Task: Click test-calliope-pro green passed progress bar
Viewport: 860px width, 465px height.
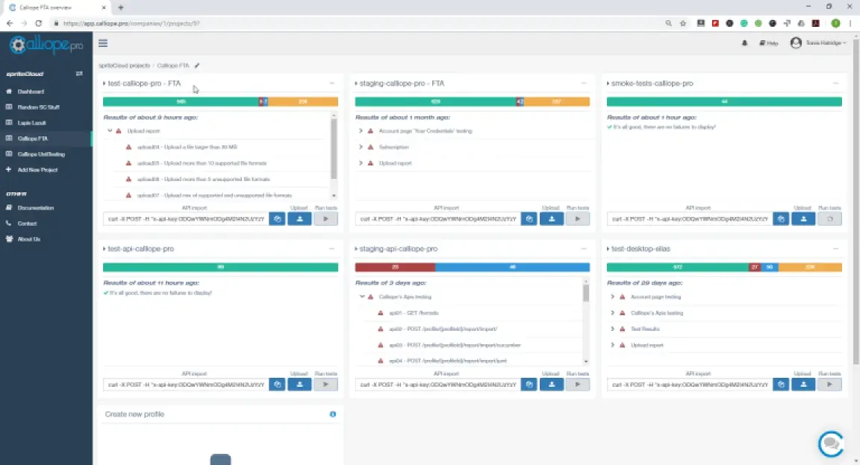Action: pos(181,101)
